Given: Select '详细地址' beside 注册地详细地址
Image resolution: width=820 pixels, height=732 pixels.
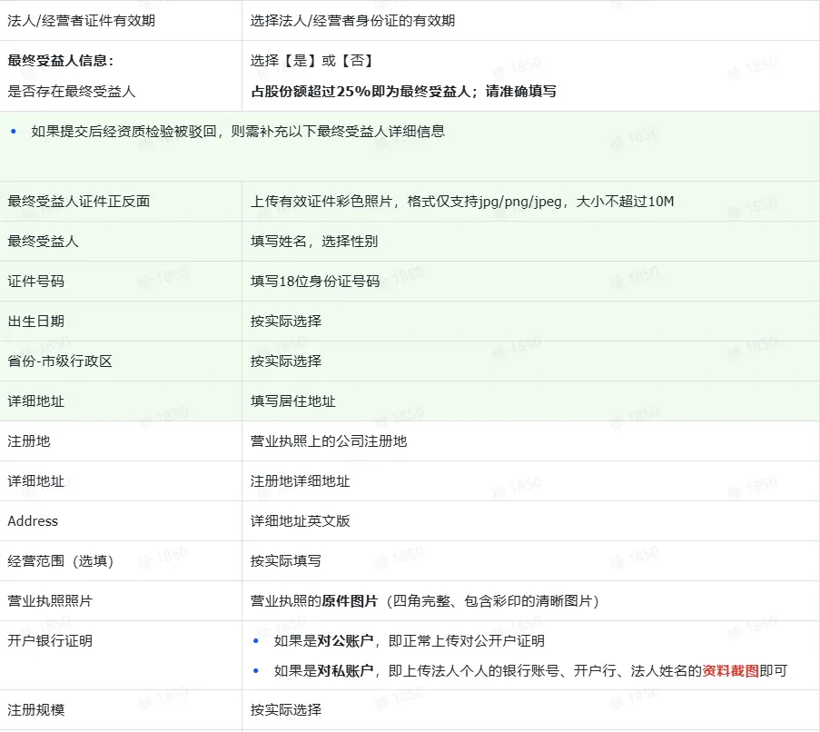Looking at the screenshot, I should coord(35,481).
